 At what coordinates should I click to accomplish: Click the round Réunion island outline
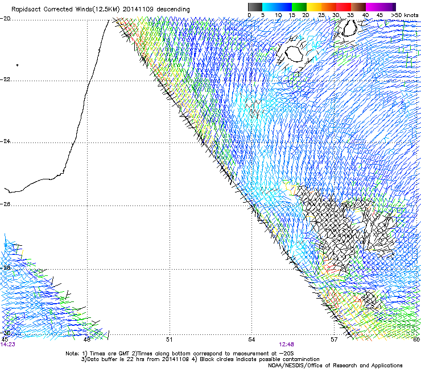click(294, 54)
